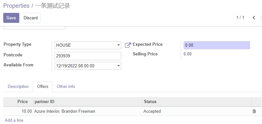The width and height of the screenshot is (262, 124).
Task: Sort by Status column header
Action: (197, 101)
